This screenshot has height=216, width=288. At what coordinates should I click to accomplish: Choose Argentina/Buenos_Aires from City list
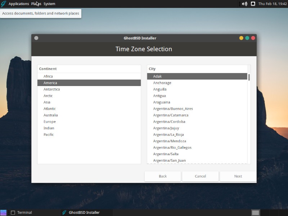tap(173, 109)
